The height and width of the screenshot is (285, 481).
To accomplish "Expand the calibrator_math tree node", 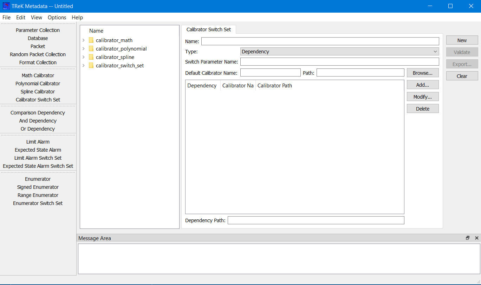I will tap(84, 40).
